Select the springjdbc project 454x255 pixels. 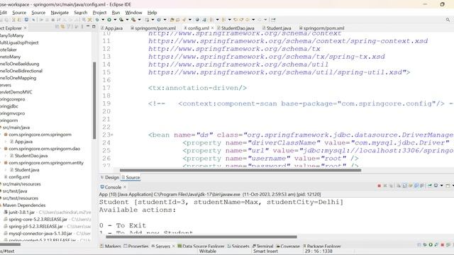(9, 106)
